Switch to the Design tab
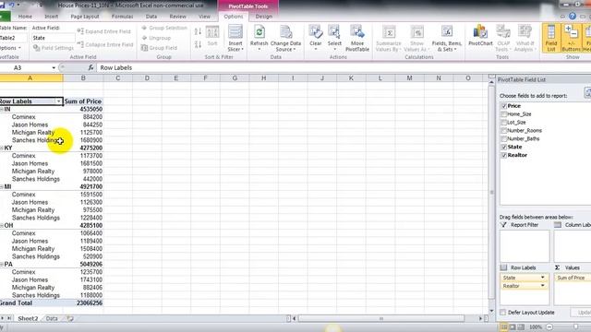This screenshot has width=591, height=332. 263,17
